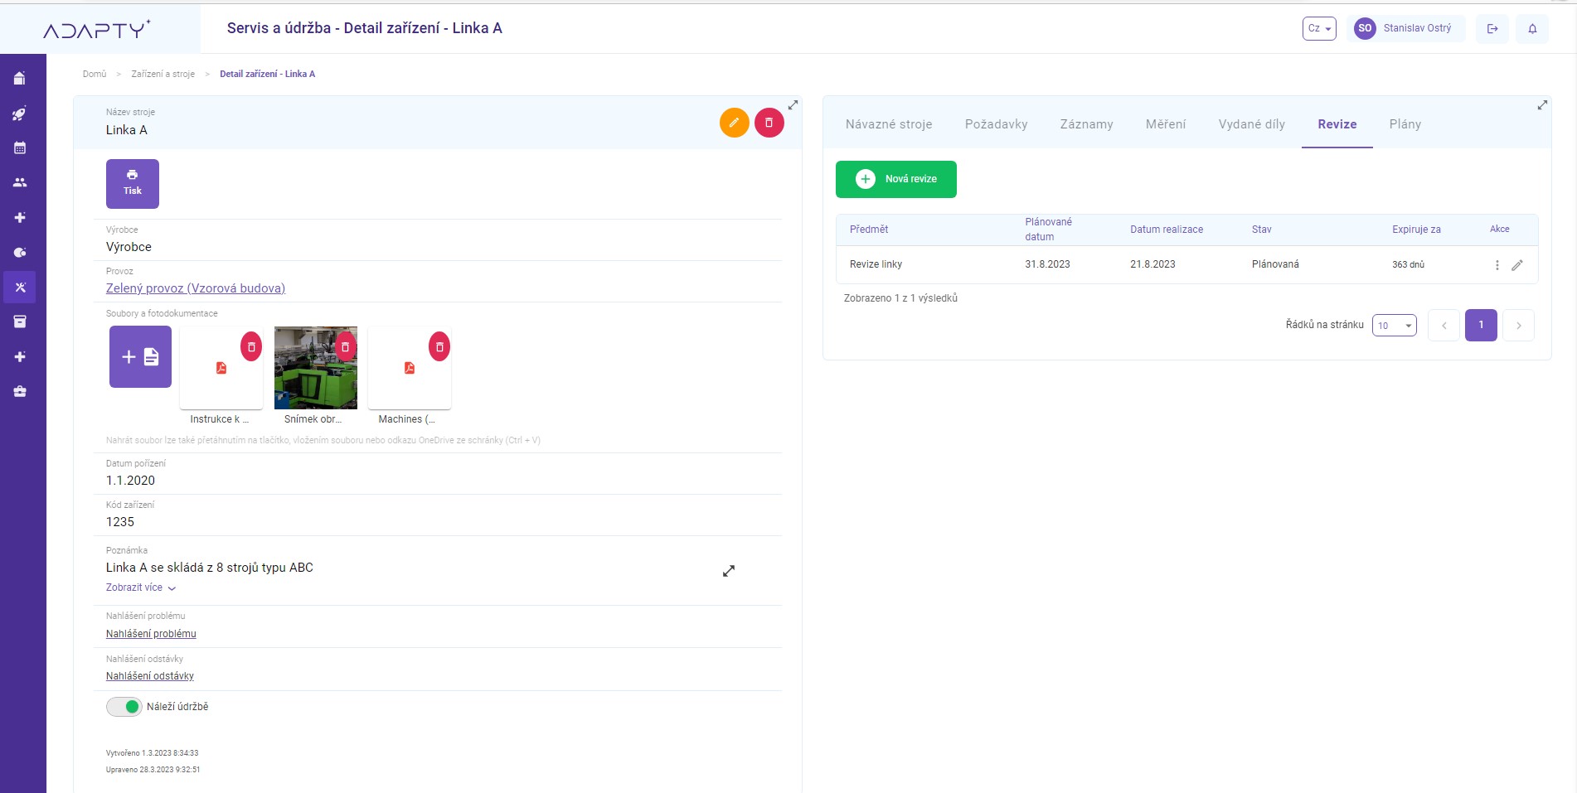Click the 363 dnů expiry value
Image resolution: width=1577 pixels, height=793 pixels.
pos(1408,264)
